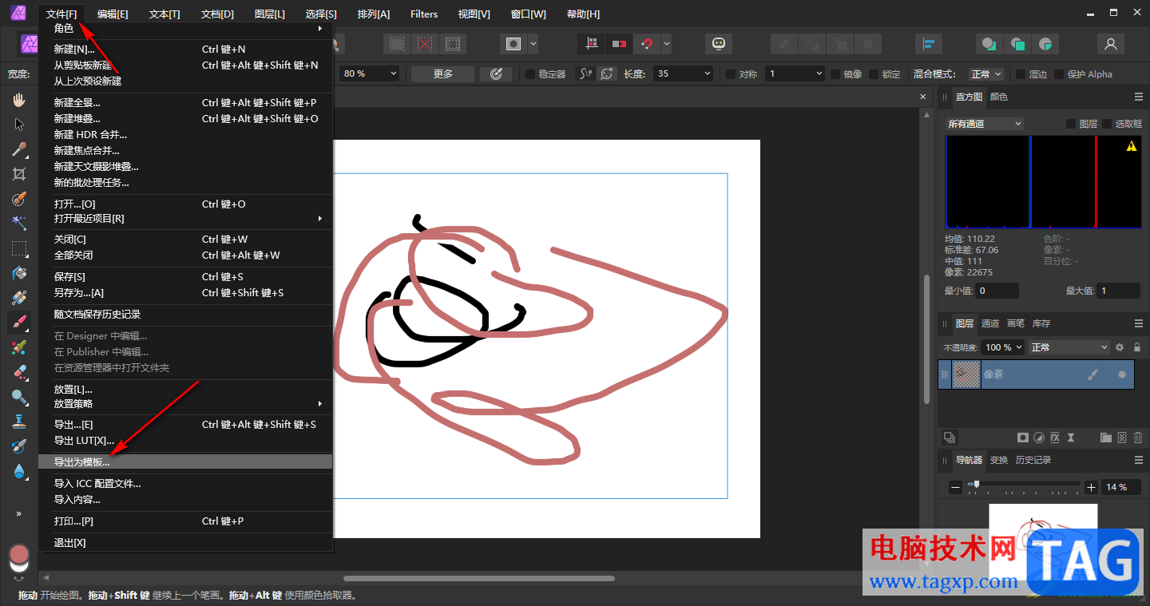
Task: Open the 80 % dropdown
Action: [x=370, y=73]
